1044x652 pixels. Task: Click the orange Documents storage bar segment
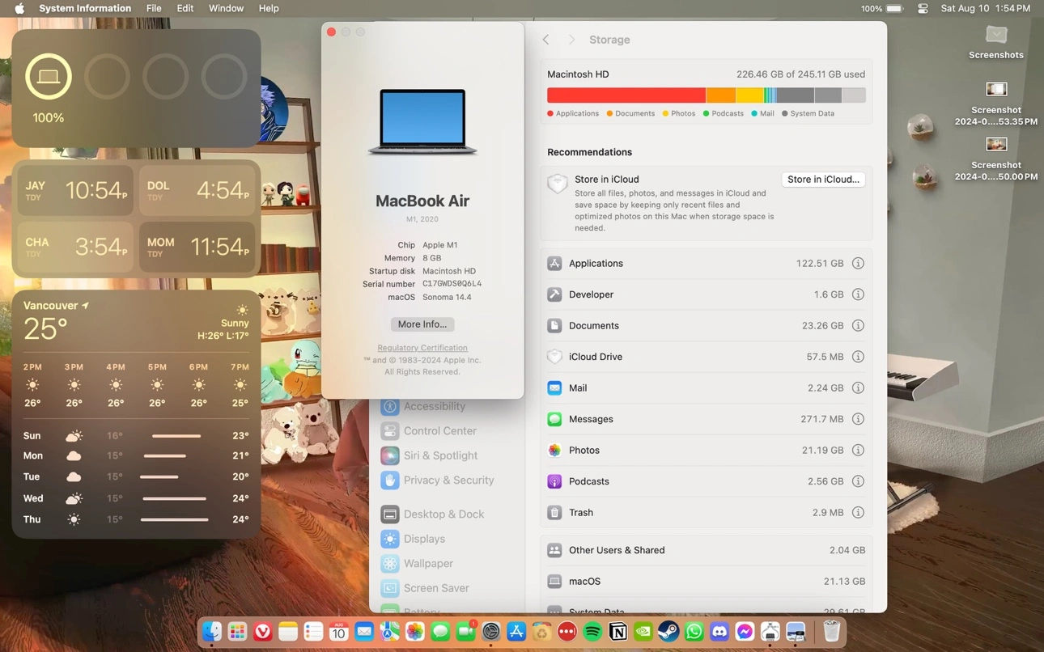[720, 95]
